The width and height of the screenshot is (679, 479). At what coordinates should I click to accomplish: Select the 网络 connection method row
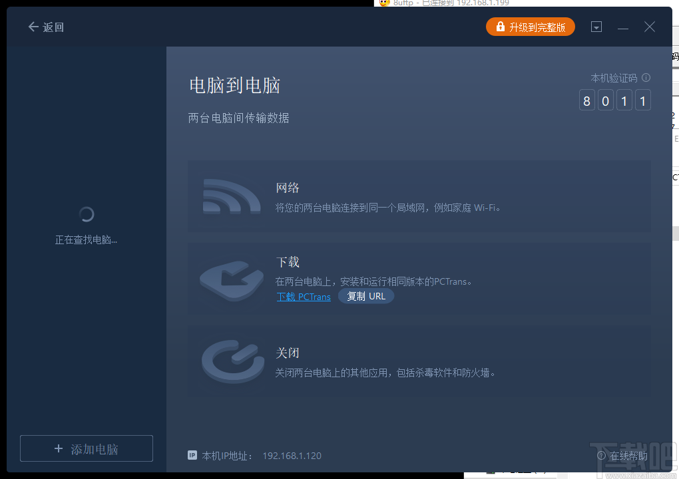[x=419, y=196]
